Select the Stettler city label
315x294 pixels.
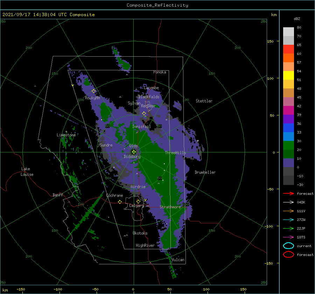(x=204, y=101)
